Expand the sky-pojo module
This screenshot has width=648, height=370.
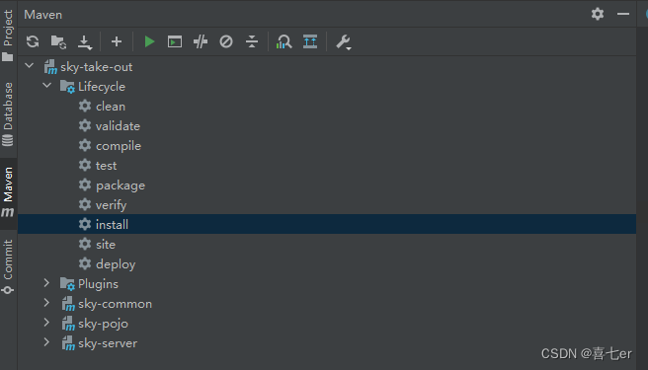[46, 323]
